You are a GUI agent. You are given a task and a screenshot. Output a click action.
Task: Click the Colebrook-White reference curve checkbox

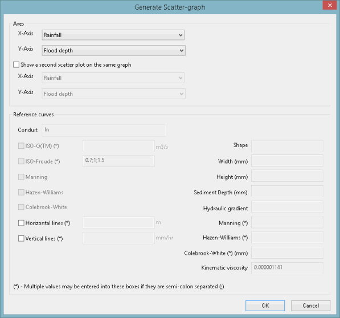tap(21, 207)
